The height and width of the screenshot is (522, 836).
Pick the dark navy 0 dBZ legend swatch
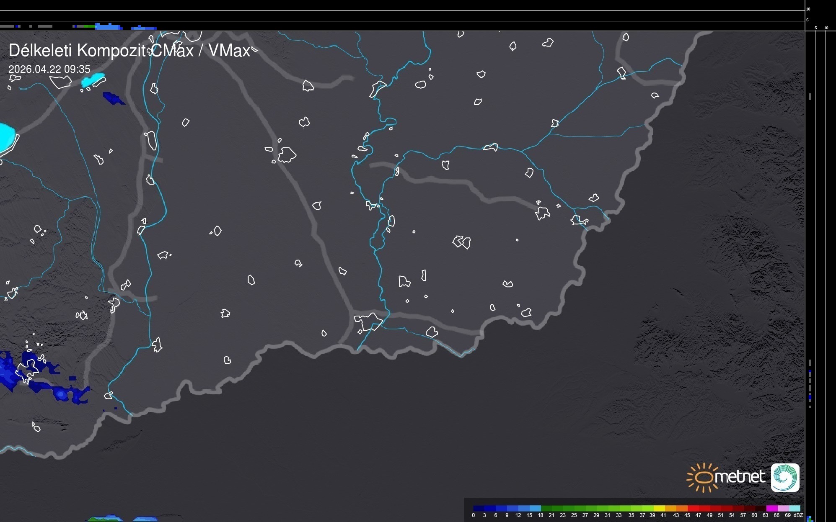tap(479, 508)
